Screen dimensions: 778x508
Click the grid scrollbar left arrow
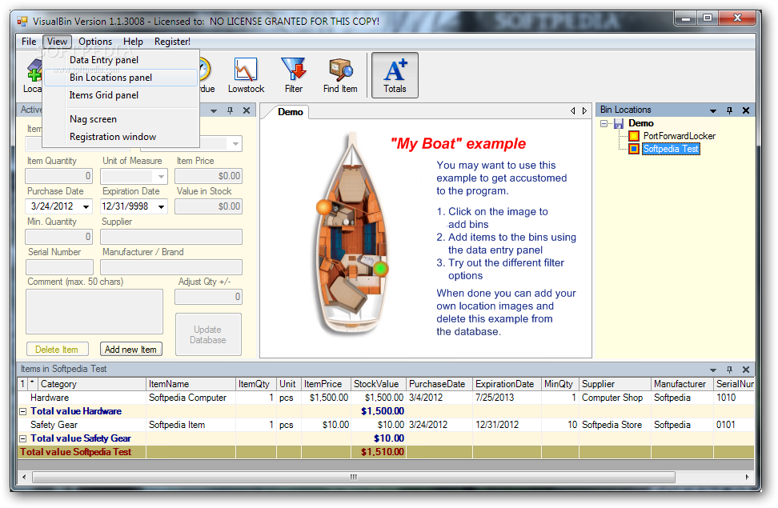(x=24, y=478)
